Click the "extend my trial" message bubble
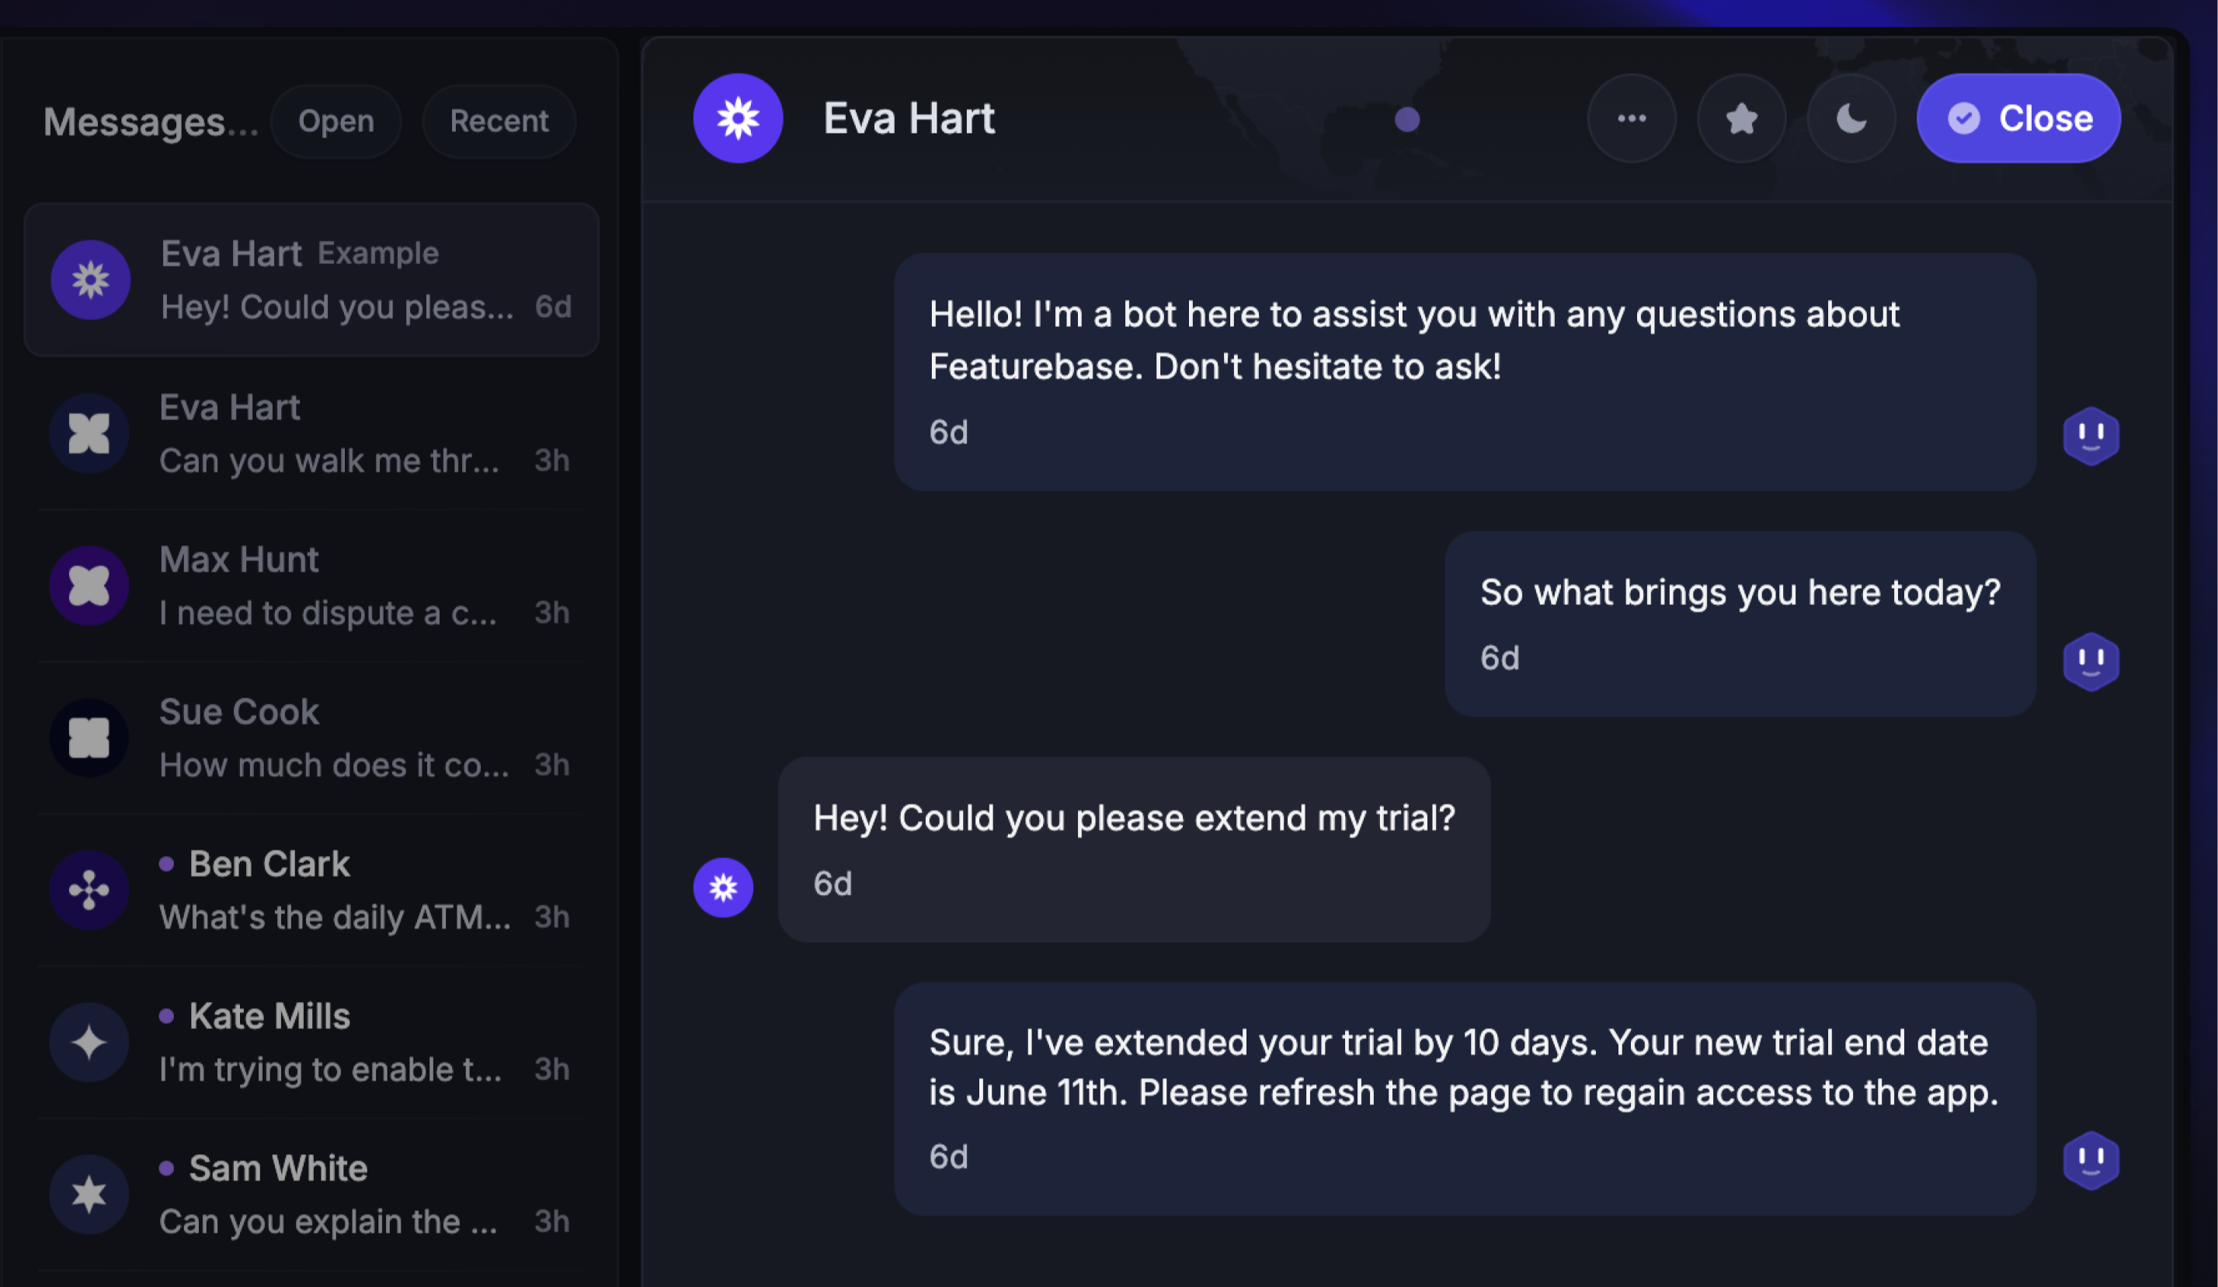The image size is (2218, 1287). point(1134,849)
